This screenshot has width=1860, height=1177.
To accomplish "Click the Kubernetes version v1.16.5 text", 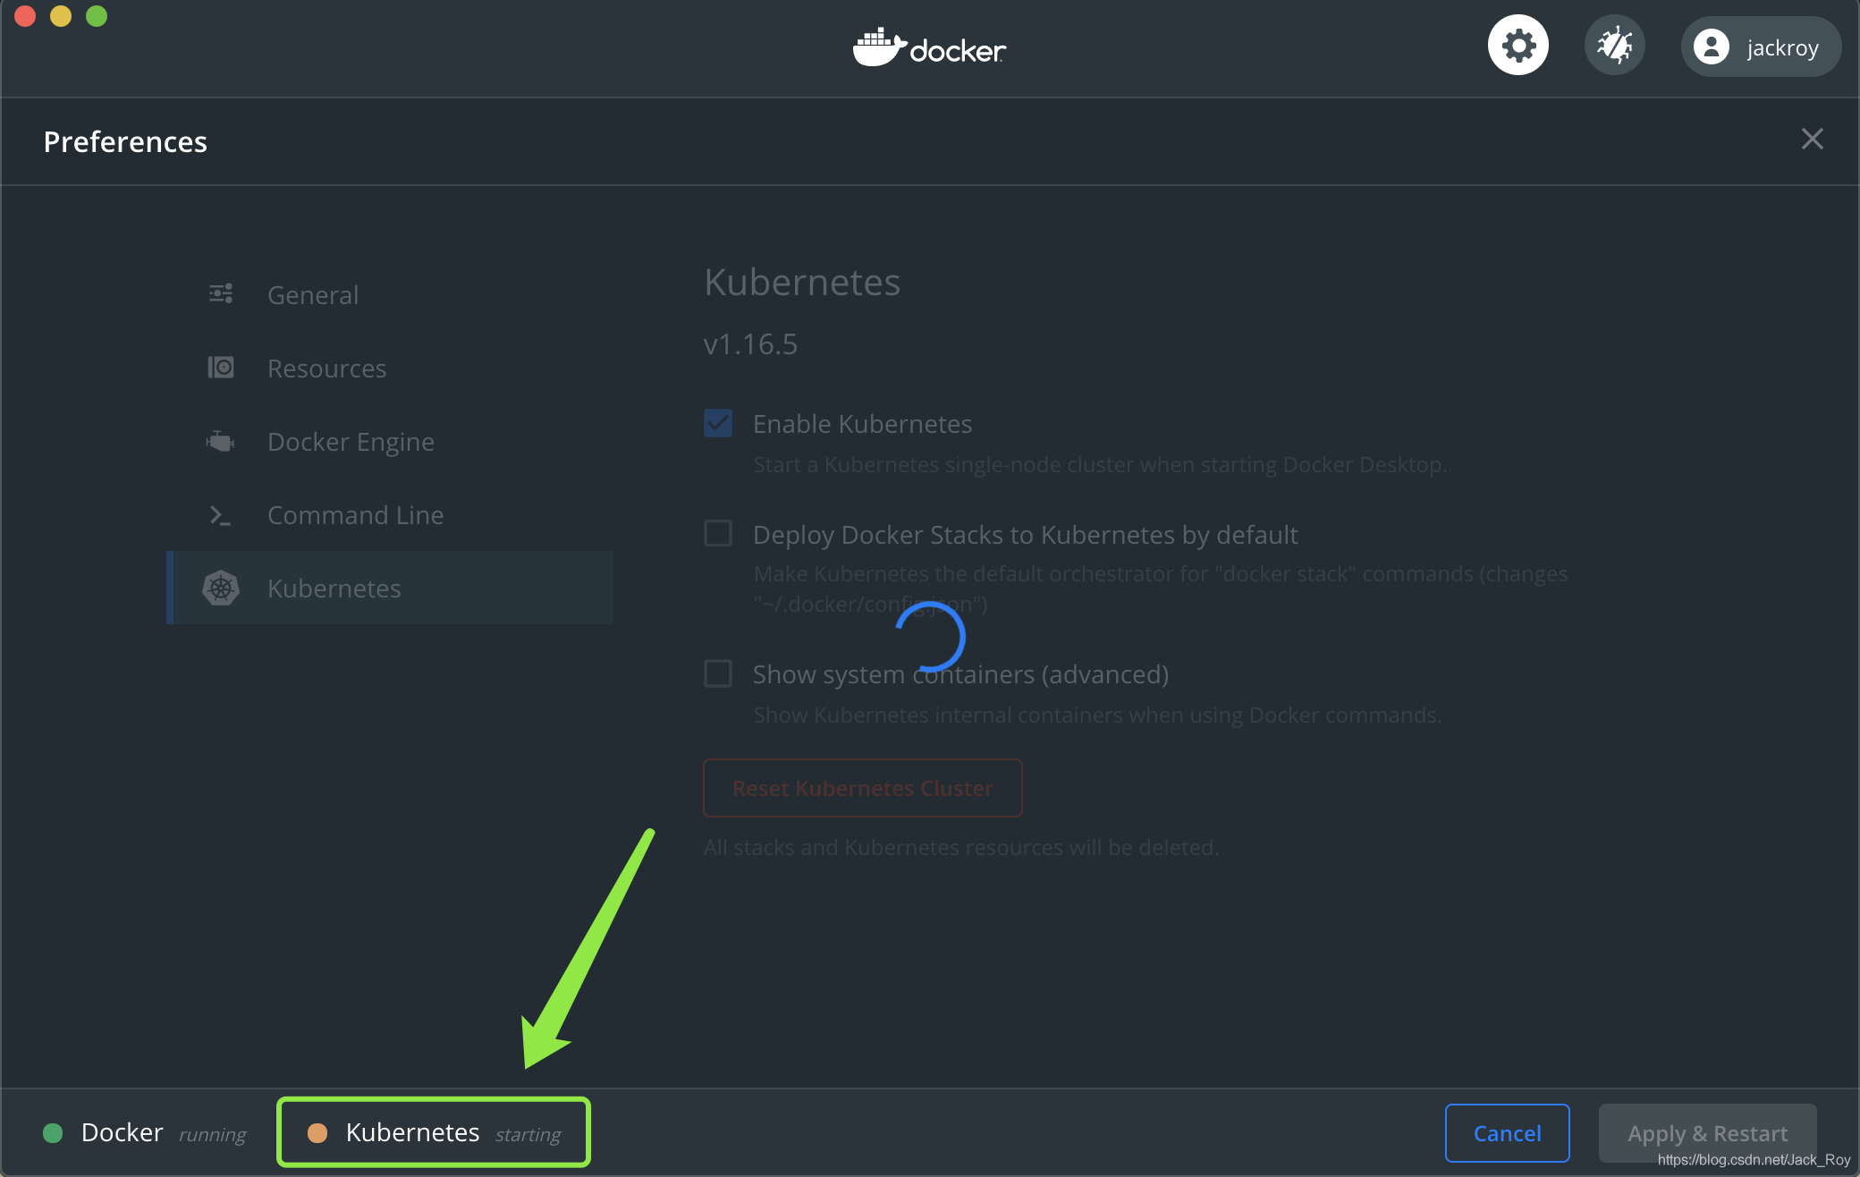I will click(x=750, y=344).
